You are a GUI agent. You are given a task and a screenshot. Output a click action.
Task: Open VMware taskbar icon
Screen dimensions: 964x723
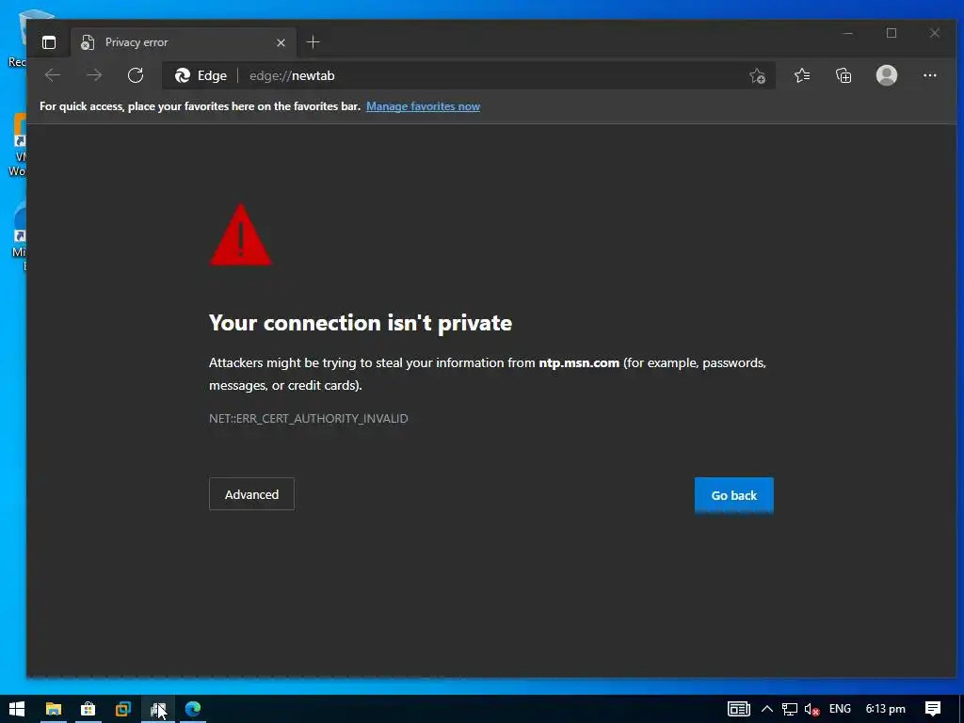[123, 709]
